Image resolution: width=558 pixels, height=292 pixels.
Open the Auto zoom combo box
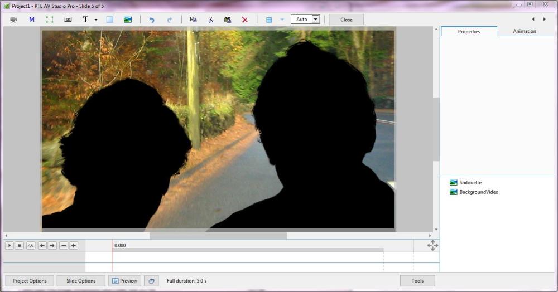point(305,19)
